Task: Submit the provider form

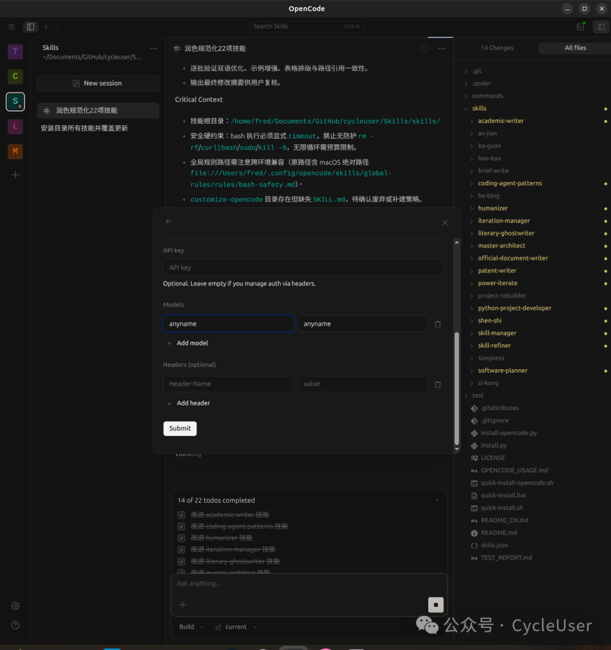Action: click(x=180, y=429)
